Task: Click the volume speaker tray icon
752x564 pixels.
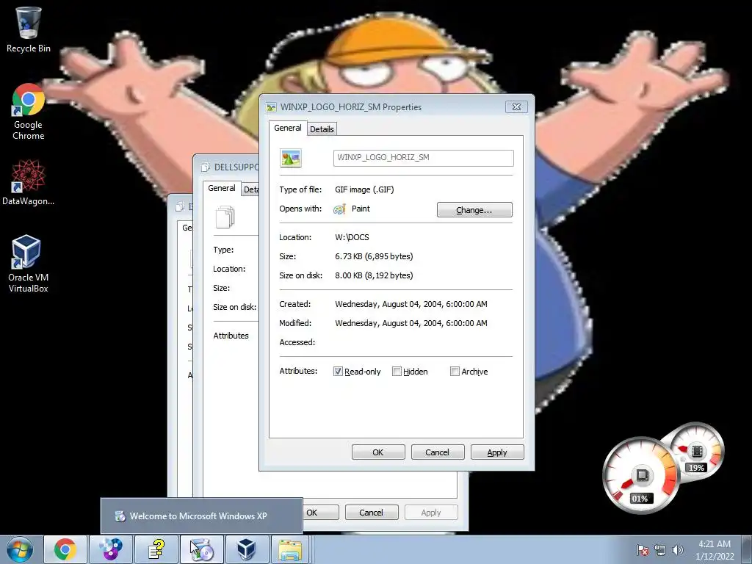Action: [x=678, y=550]
